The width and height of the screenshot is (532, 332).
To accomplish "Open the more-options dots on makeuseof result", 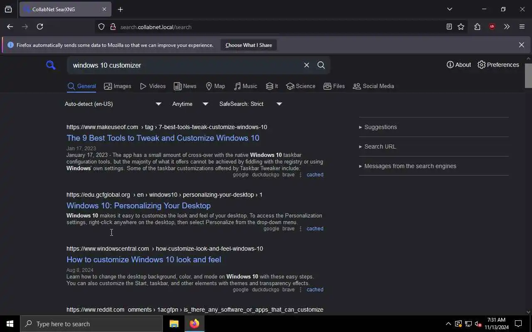I will pos(300,175).
